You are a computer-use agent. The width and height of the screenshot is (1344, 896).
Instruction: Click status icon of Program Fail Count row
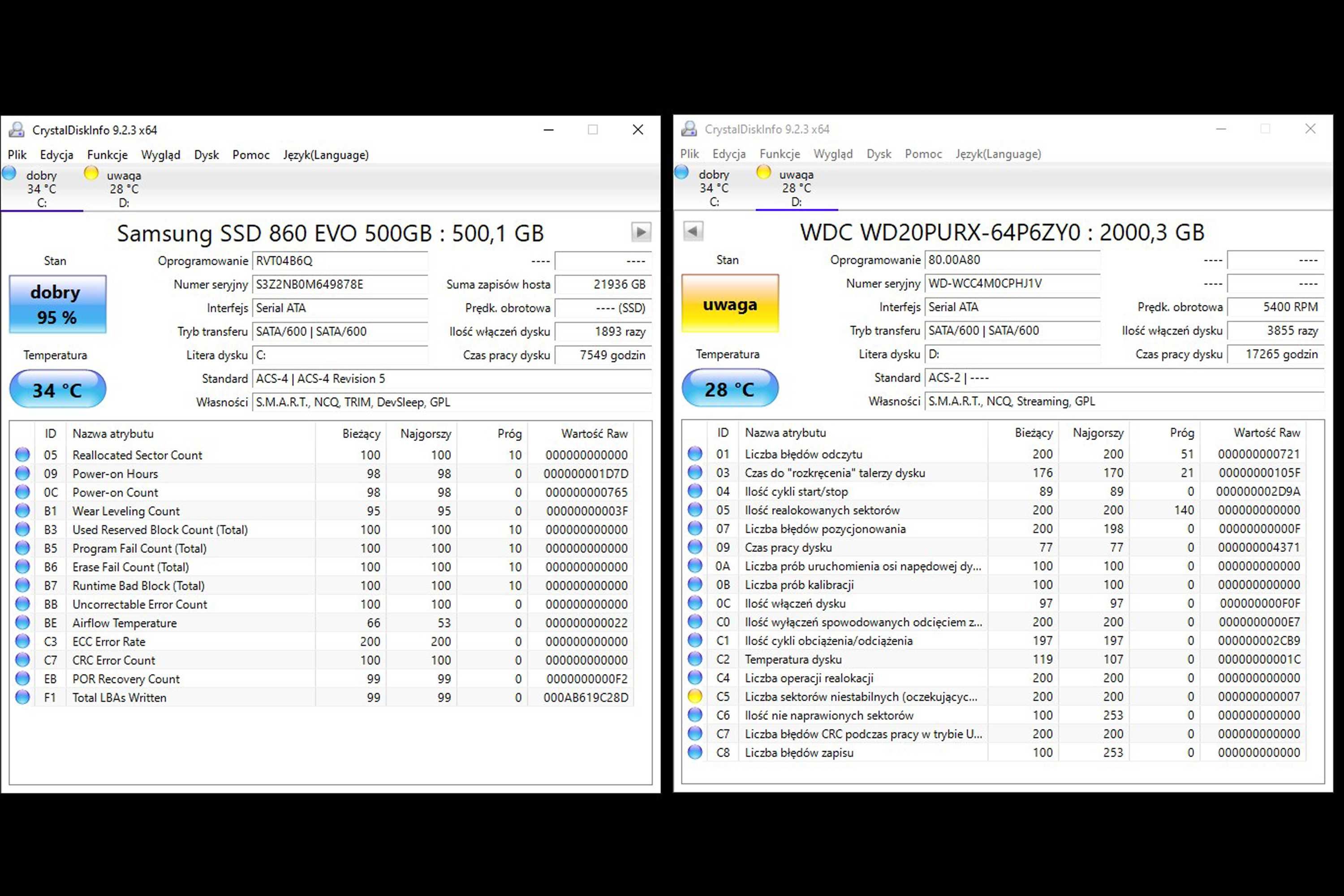point(23,548)
